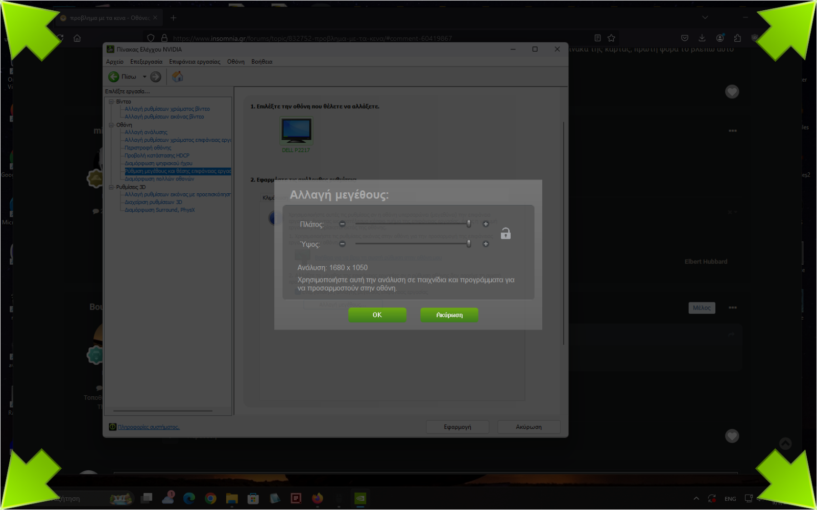Open the Πίσω history dropdown arrow
Screen dimensions: 817x510
point(145,76)
